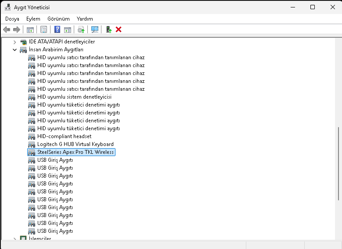Click the Back arrow in the toolbar
The width and height of the screenshot is (342, 249).
pyautogui.click(x=7, y=29)
